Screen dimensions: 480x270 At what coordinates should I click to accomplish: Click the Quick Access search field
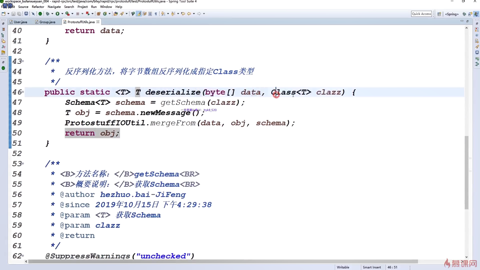[421, 14]
